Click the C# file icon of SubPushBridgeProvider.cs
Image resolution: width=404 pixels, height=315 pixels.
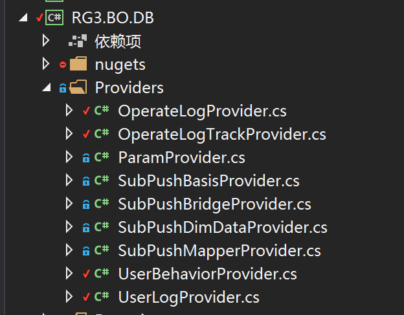coord(102,203)
